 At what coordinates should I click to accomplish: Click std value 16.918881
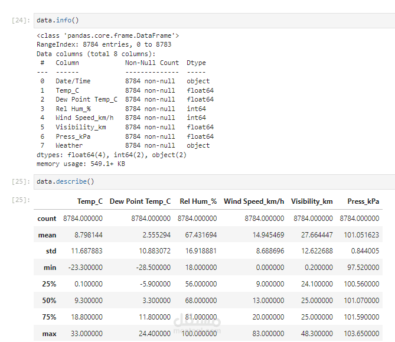coord(201,251)
